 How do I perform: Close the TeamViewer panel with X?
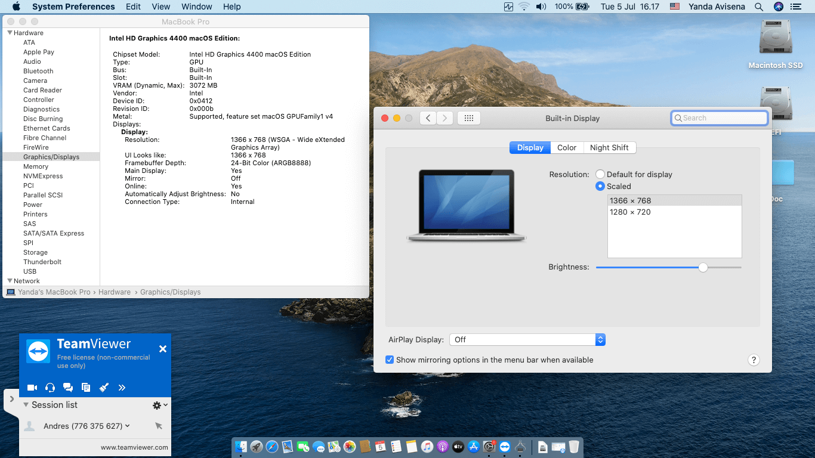coord(163,349)
